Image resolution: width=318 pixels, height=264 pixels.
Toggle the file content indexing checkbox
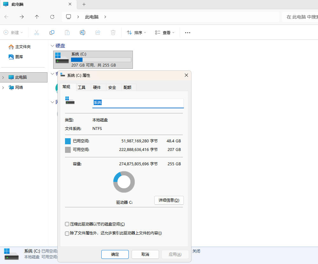click(67, 233)
